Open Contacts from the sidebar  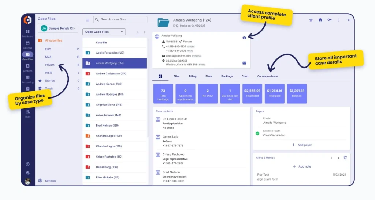click(28, 68)
